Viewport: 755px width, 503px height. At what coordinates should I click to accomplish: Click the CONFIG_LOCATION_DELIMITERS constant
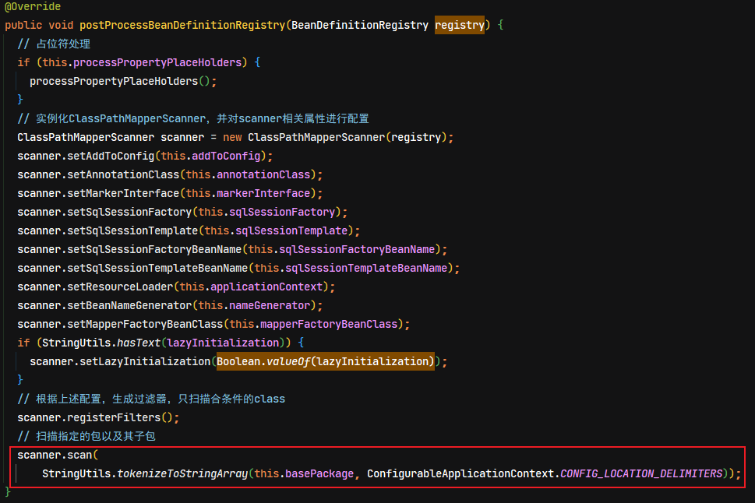(641, 473)
